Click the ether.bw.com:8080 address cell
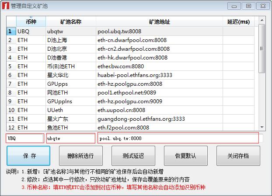272x196 pixels. (x=160, y=66)
